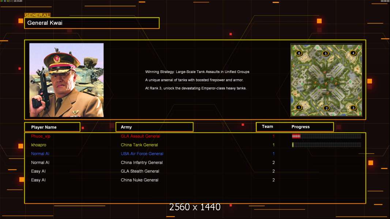The width and height of the screenshot is (390, 219).
Task: Select the Easy AI with GLA Stealth General
Action: click(x=38, y=171)
